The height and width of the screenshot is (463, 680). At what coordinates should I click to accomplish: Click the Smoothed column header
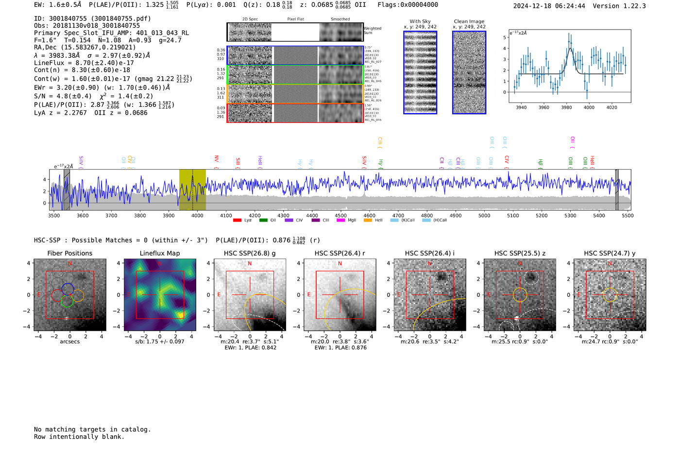[340, 19]
